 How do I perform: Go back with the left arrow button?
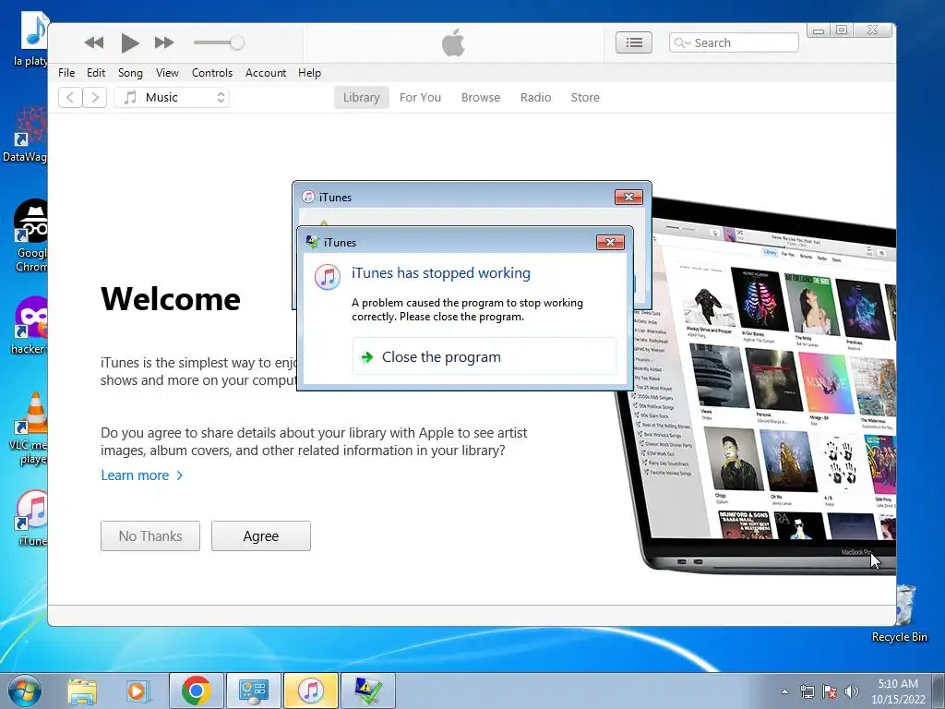[70, 97]
